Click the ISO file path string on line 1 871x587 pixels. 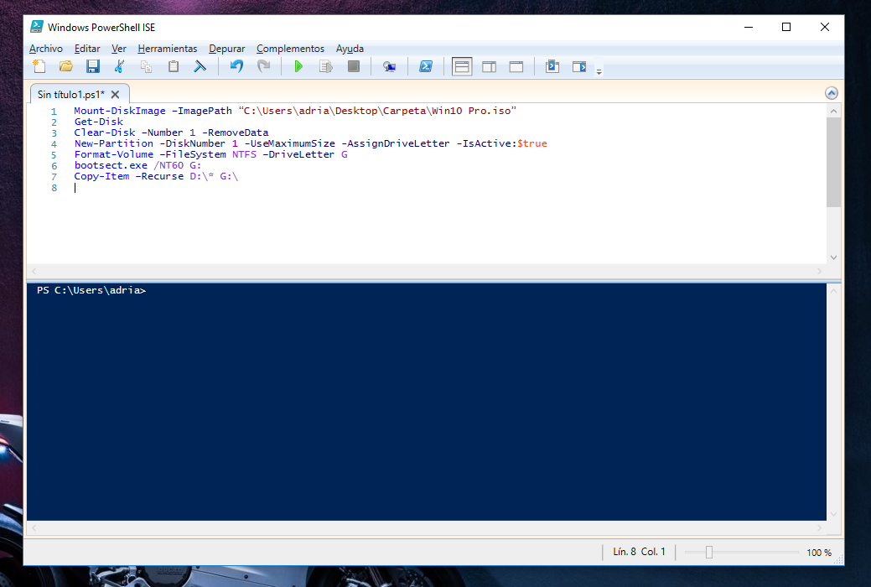[378, 111]
